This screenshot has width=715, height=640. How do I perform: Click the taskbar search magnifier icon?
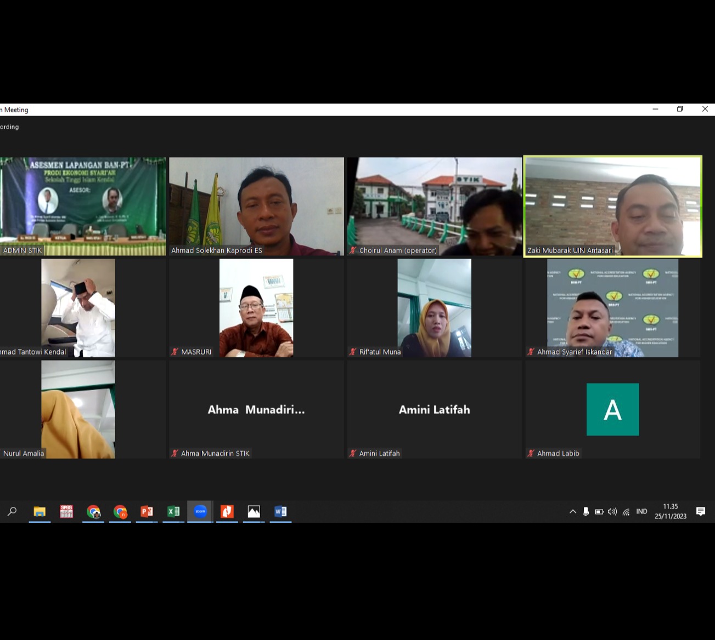coord(12,511)
